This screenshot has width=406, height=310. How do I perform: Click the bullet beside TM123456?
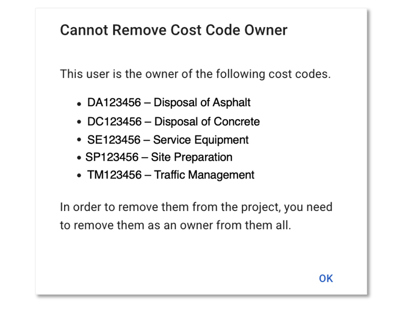79,176
